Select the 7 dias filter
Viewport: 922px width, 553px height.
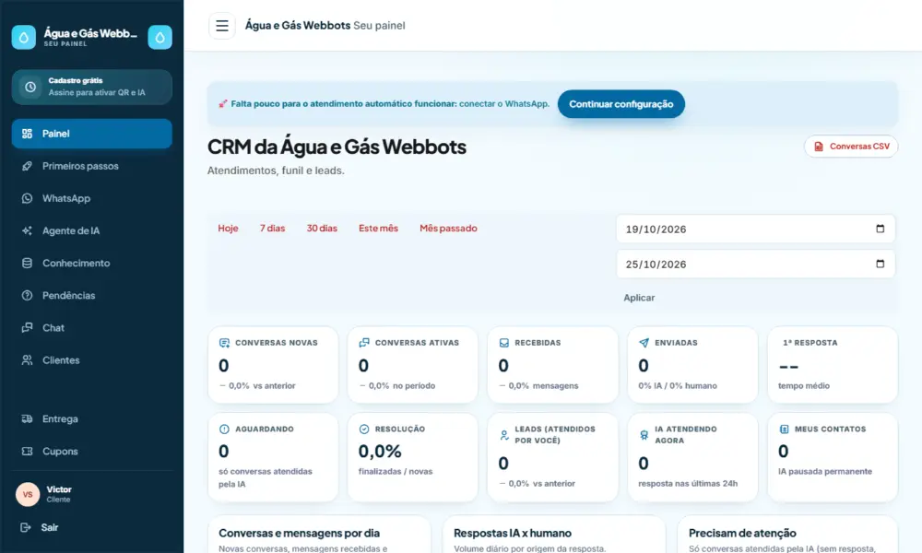[272, 228]
